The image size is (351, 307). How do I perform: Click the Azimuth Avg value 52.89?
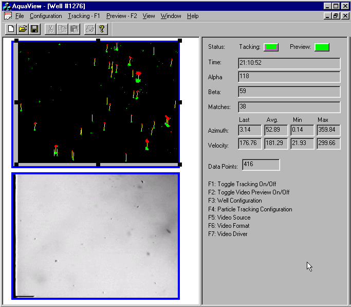pos(276,130)
